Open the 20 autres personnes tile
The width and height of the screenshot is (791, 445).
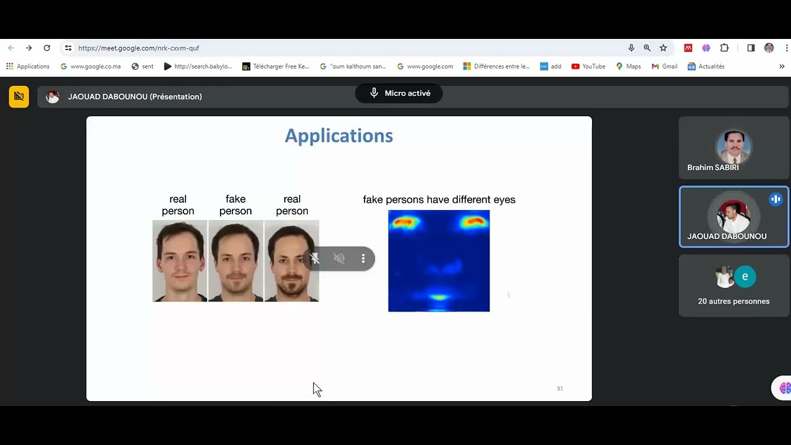click(x=734, y=286)
